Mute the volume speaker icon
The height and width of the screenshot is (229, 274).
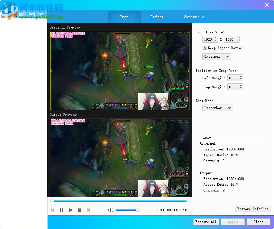point(110,210)
